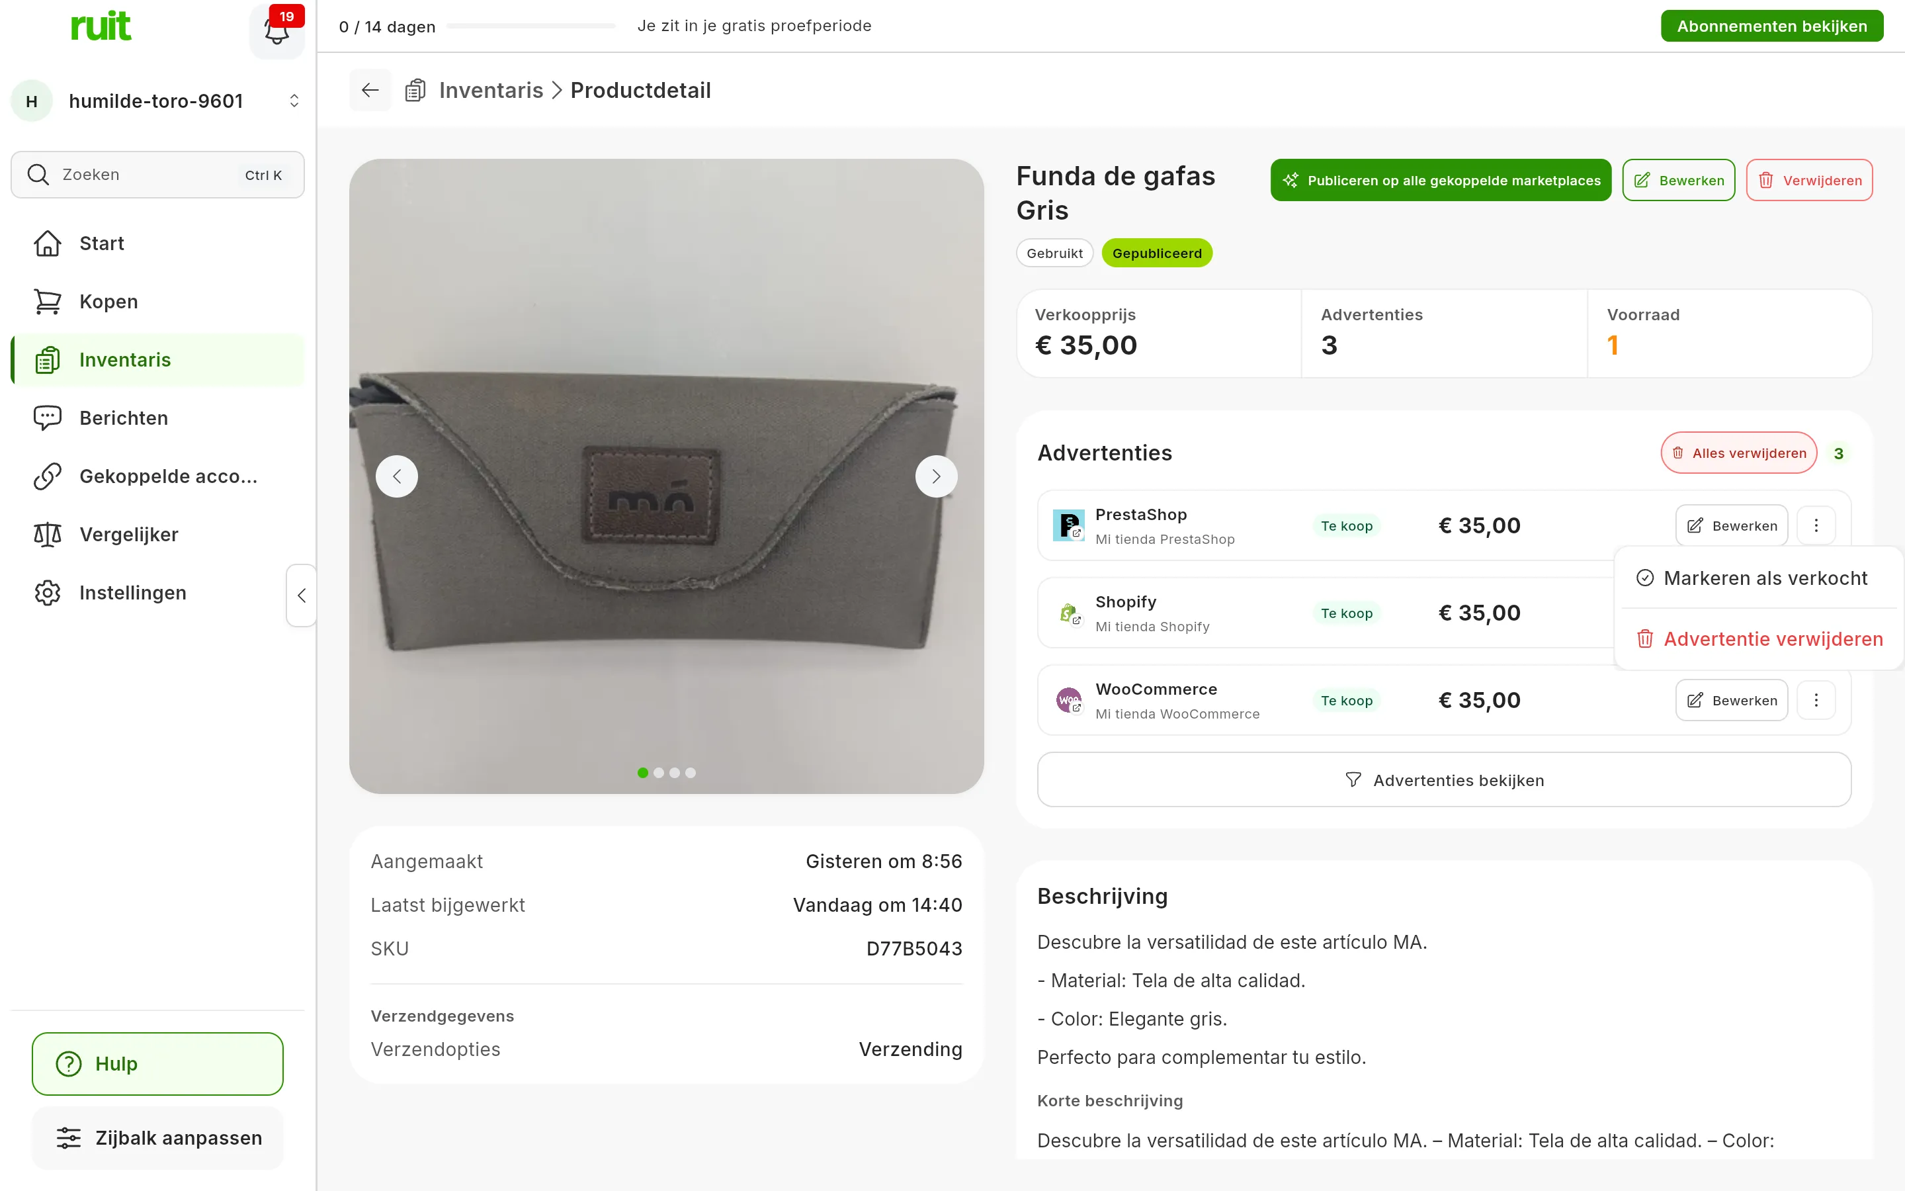Choose Markeren als verkocht
Image resolution: width=1905 pixels, height=1191 pixels.
[1759, 578]
